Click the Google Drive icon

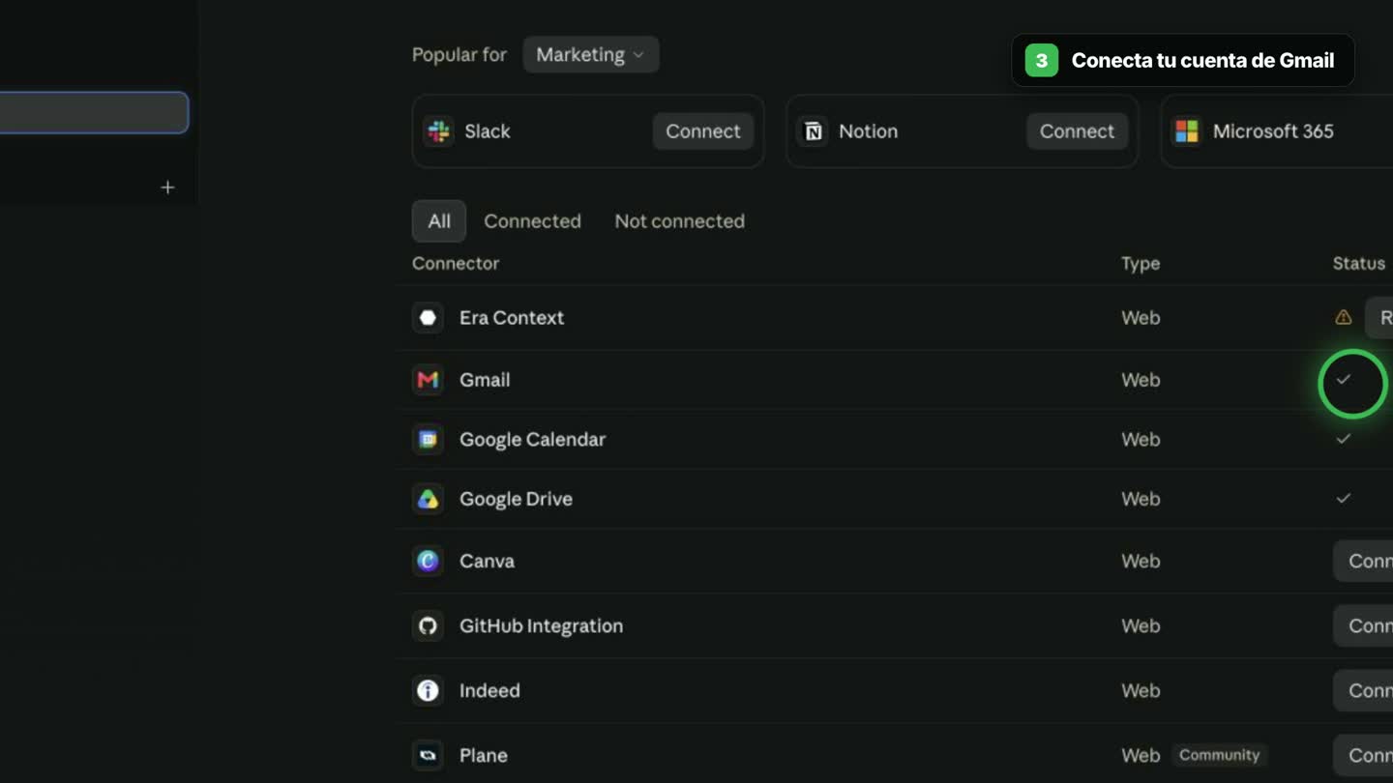click(x=428, y=500)
